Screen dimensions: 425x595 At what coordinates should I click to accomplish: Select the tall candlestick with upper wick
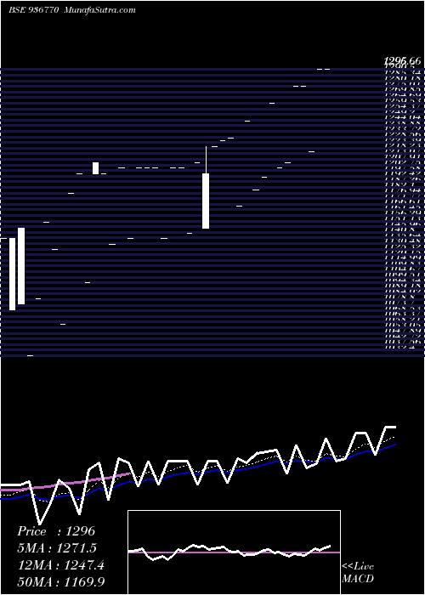tap(206, 188)
